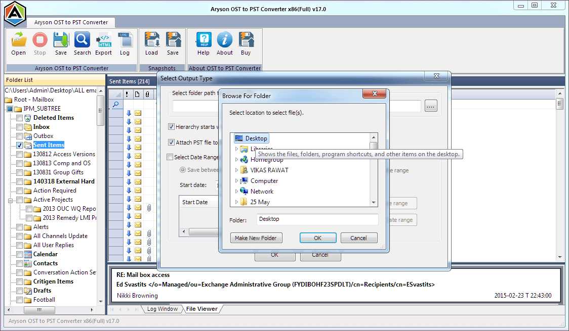Select the Drafts folder
This screenshot has height=331, width=569.
click(43, 291)
